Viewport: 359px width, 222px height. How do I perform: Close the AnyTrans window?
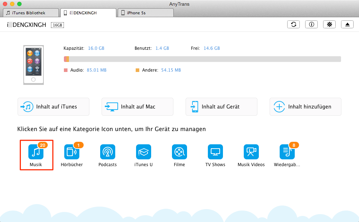[5, 4]
